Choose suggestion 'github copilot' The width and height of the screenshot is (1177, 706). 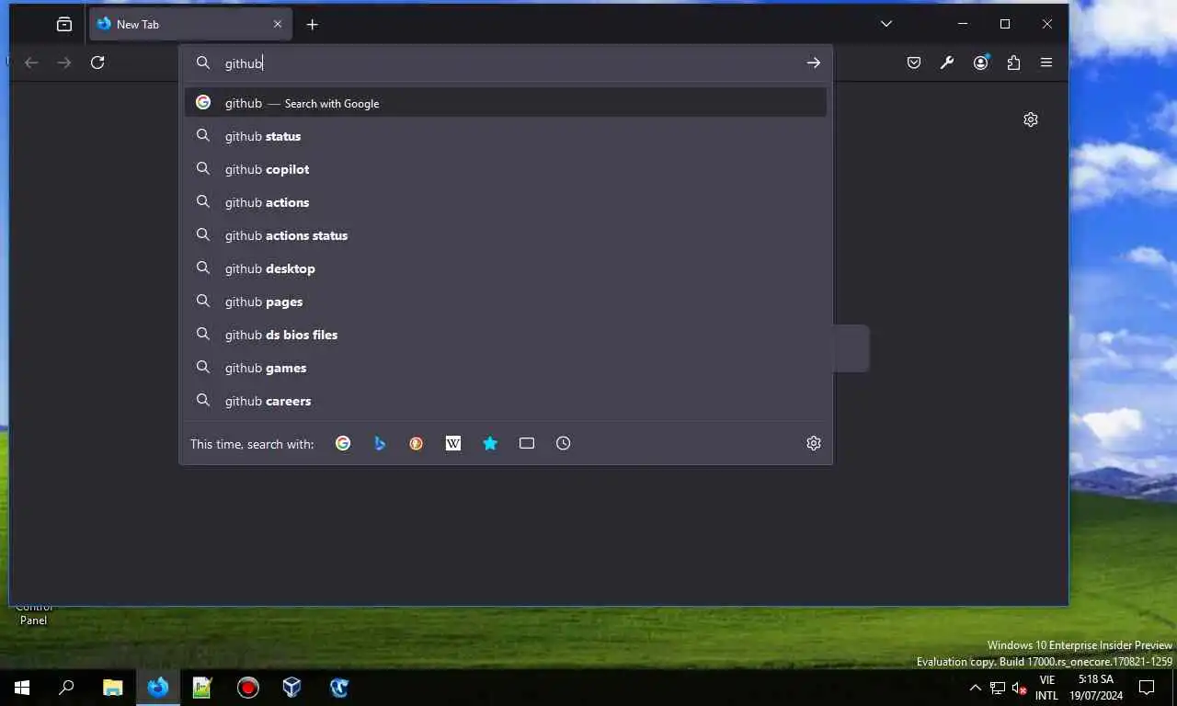pyautogui.click(x=506, y=169)
